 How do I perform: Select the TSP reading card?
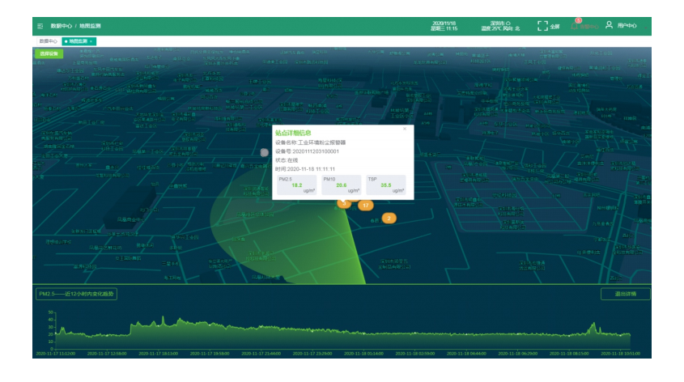pos(385,185)
